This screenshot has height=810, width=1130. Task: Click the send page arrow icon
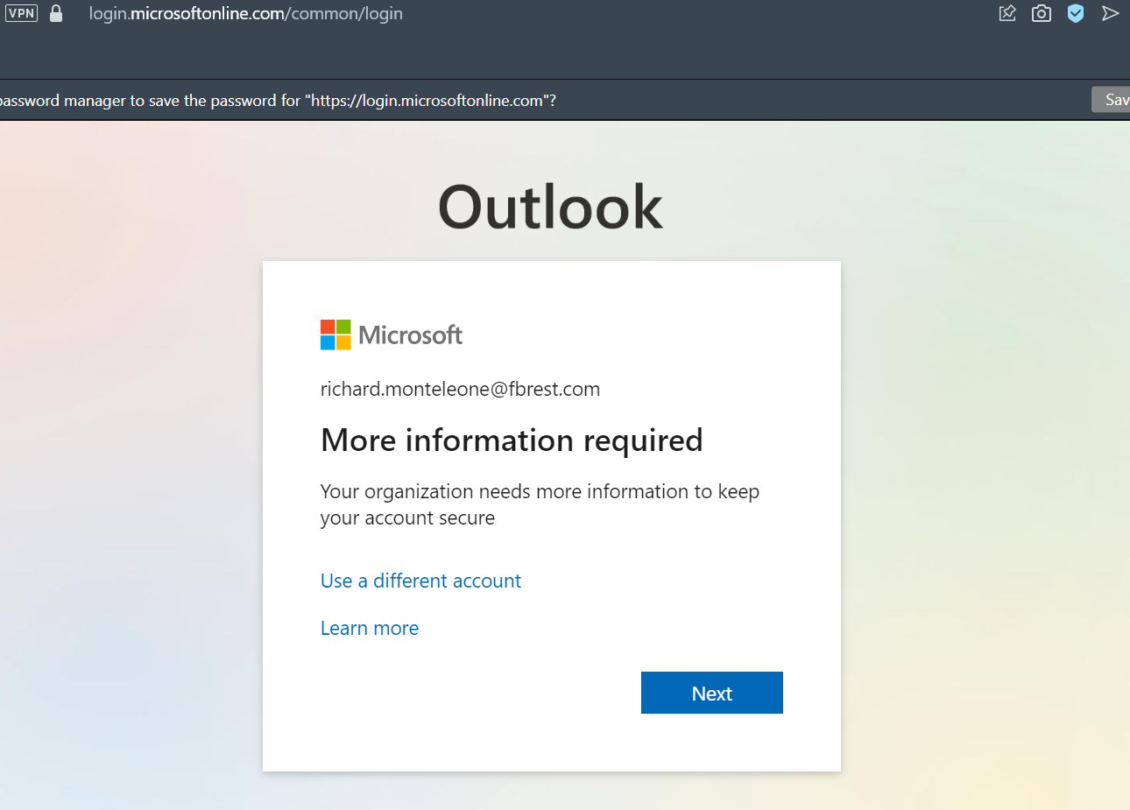(x=1111, y=13)
